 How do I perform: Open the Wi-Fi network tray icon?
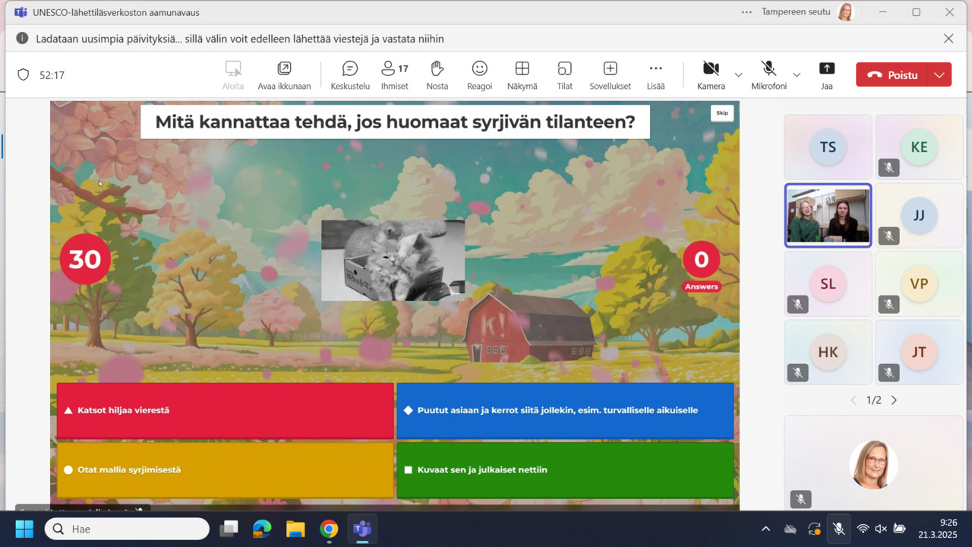pos(863,529)
